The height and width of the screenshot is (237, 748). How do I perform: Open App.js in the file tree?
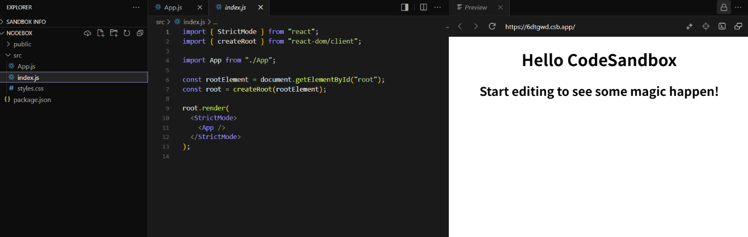pyautogui.click(x=26, y=66)
